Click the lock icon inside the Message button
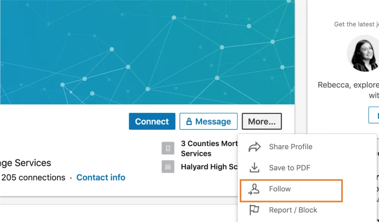Screen dimensions: 379x222 [x=190, y=121]
